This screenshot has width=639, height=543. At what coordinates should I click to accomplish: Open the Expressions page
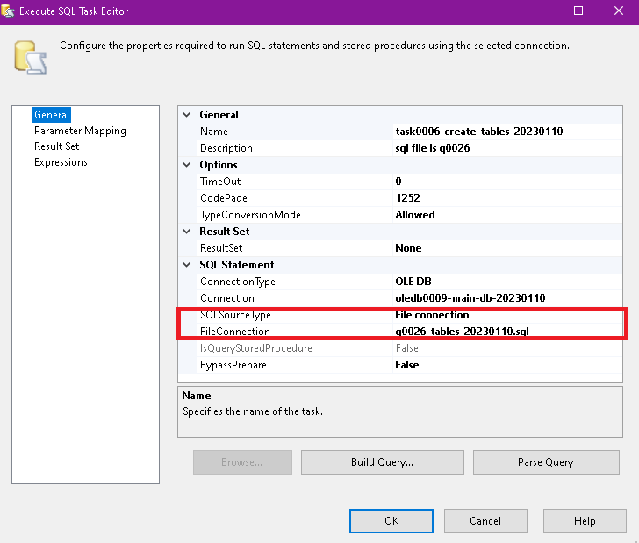(61, 162)
